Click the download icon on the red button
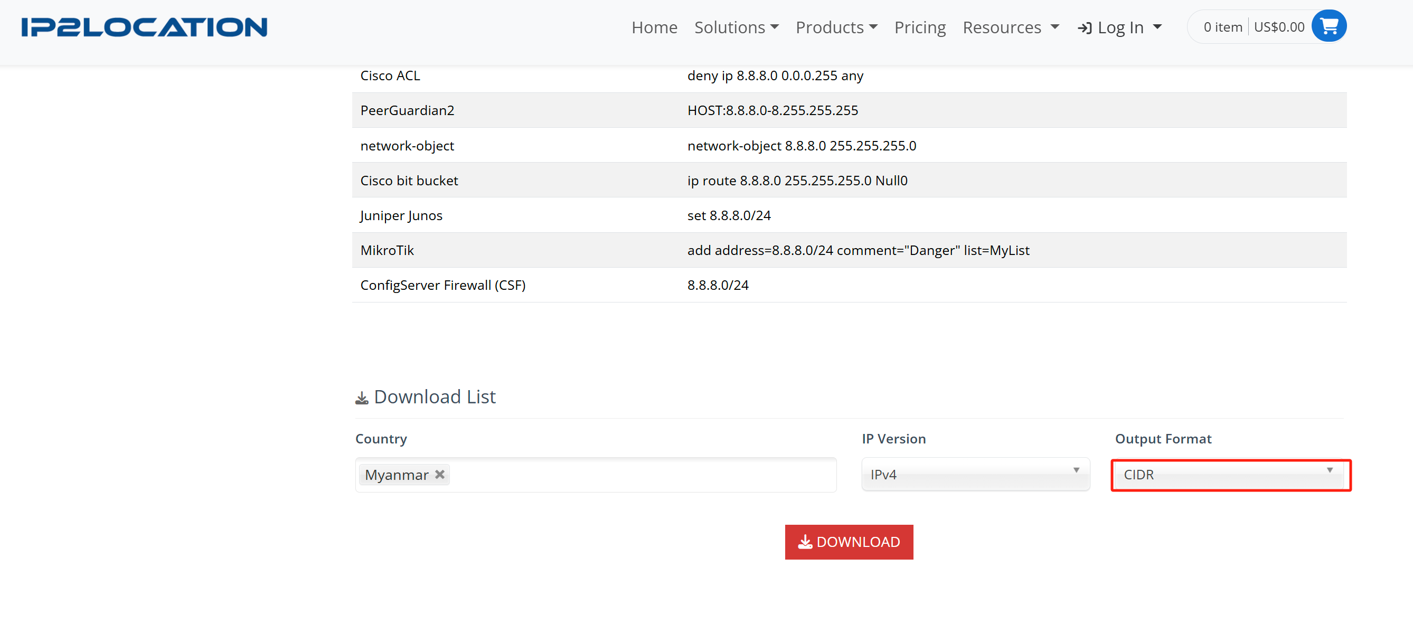Viewport: 1413px width, 624px height. (804, 542)
